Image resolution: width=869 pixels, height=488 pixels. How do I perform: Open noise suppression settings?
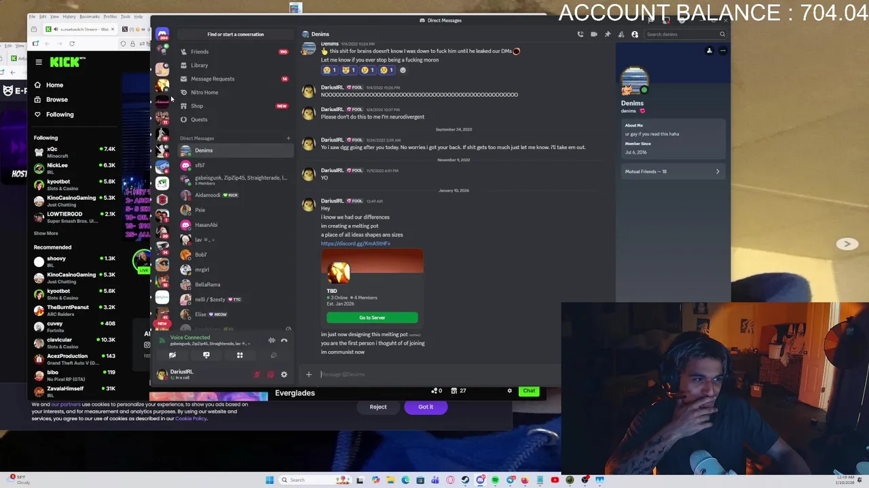pos(272,340)
